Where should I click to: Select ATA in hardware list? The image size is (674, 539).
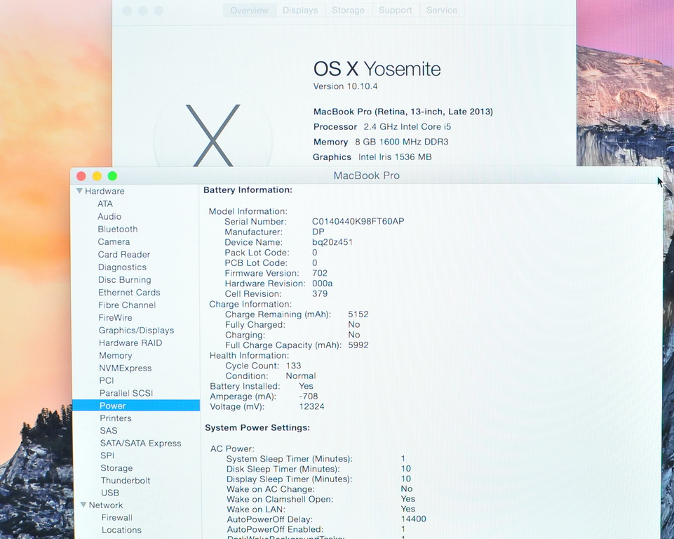[105, 204]
